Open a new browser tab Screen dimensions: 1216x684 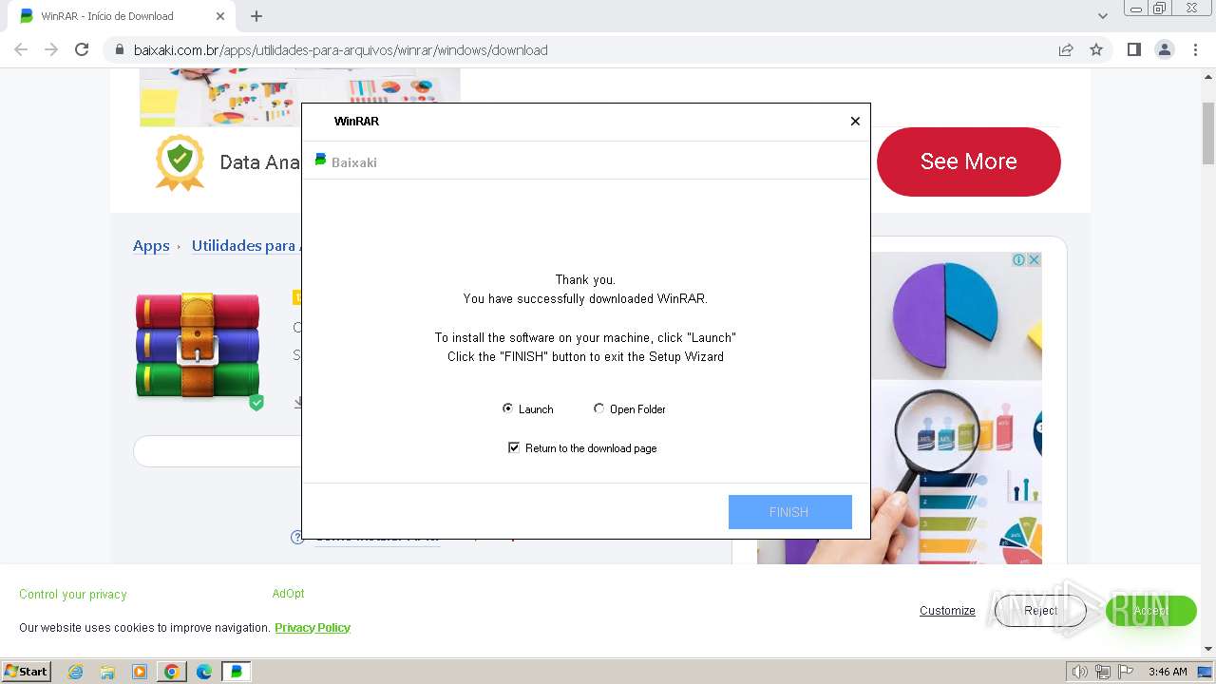pos(256,16)
